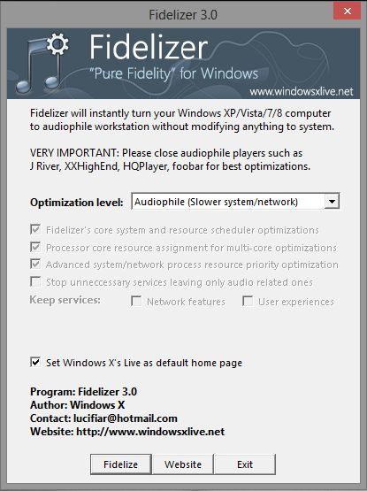
Task: Click the http://www.windowsxlive.net website text
Action: point(150,432)
